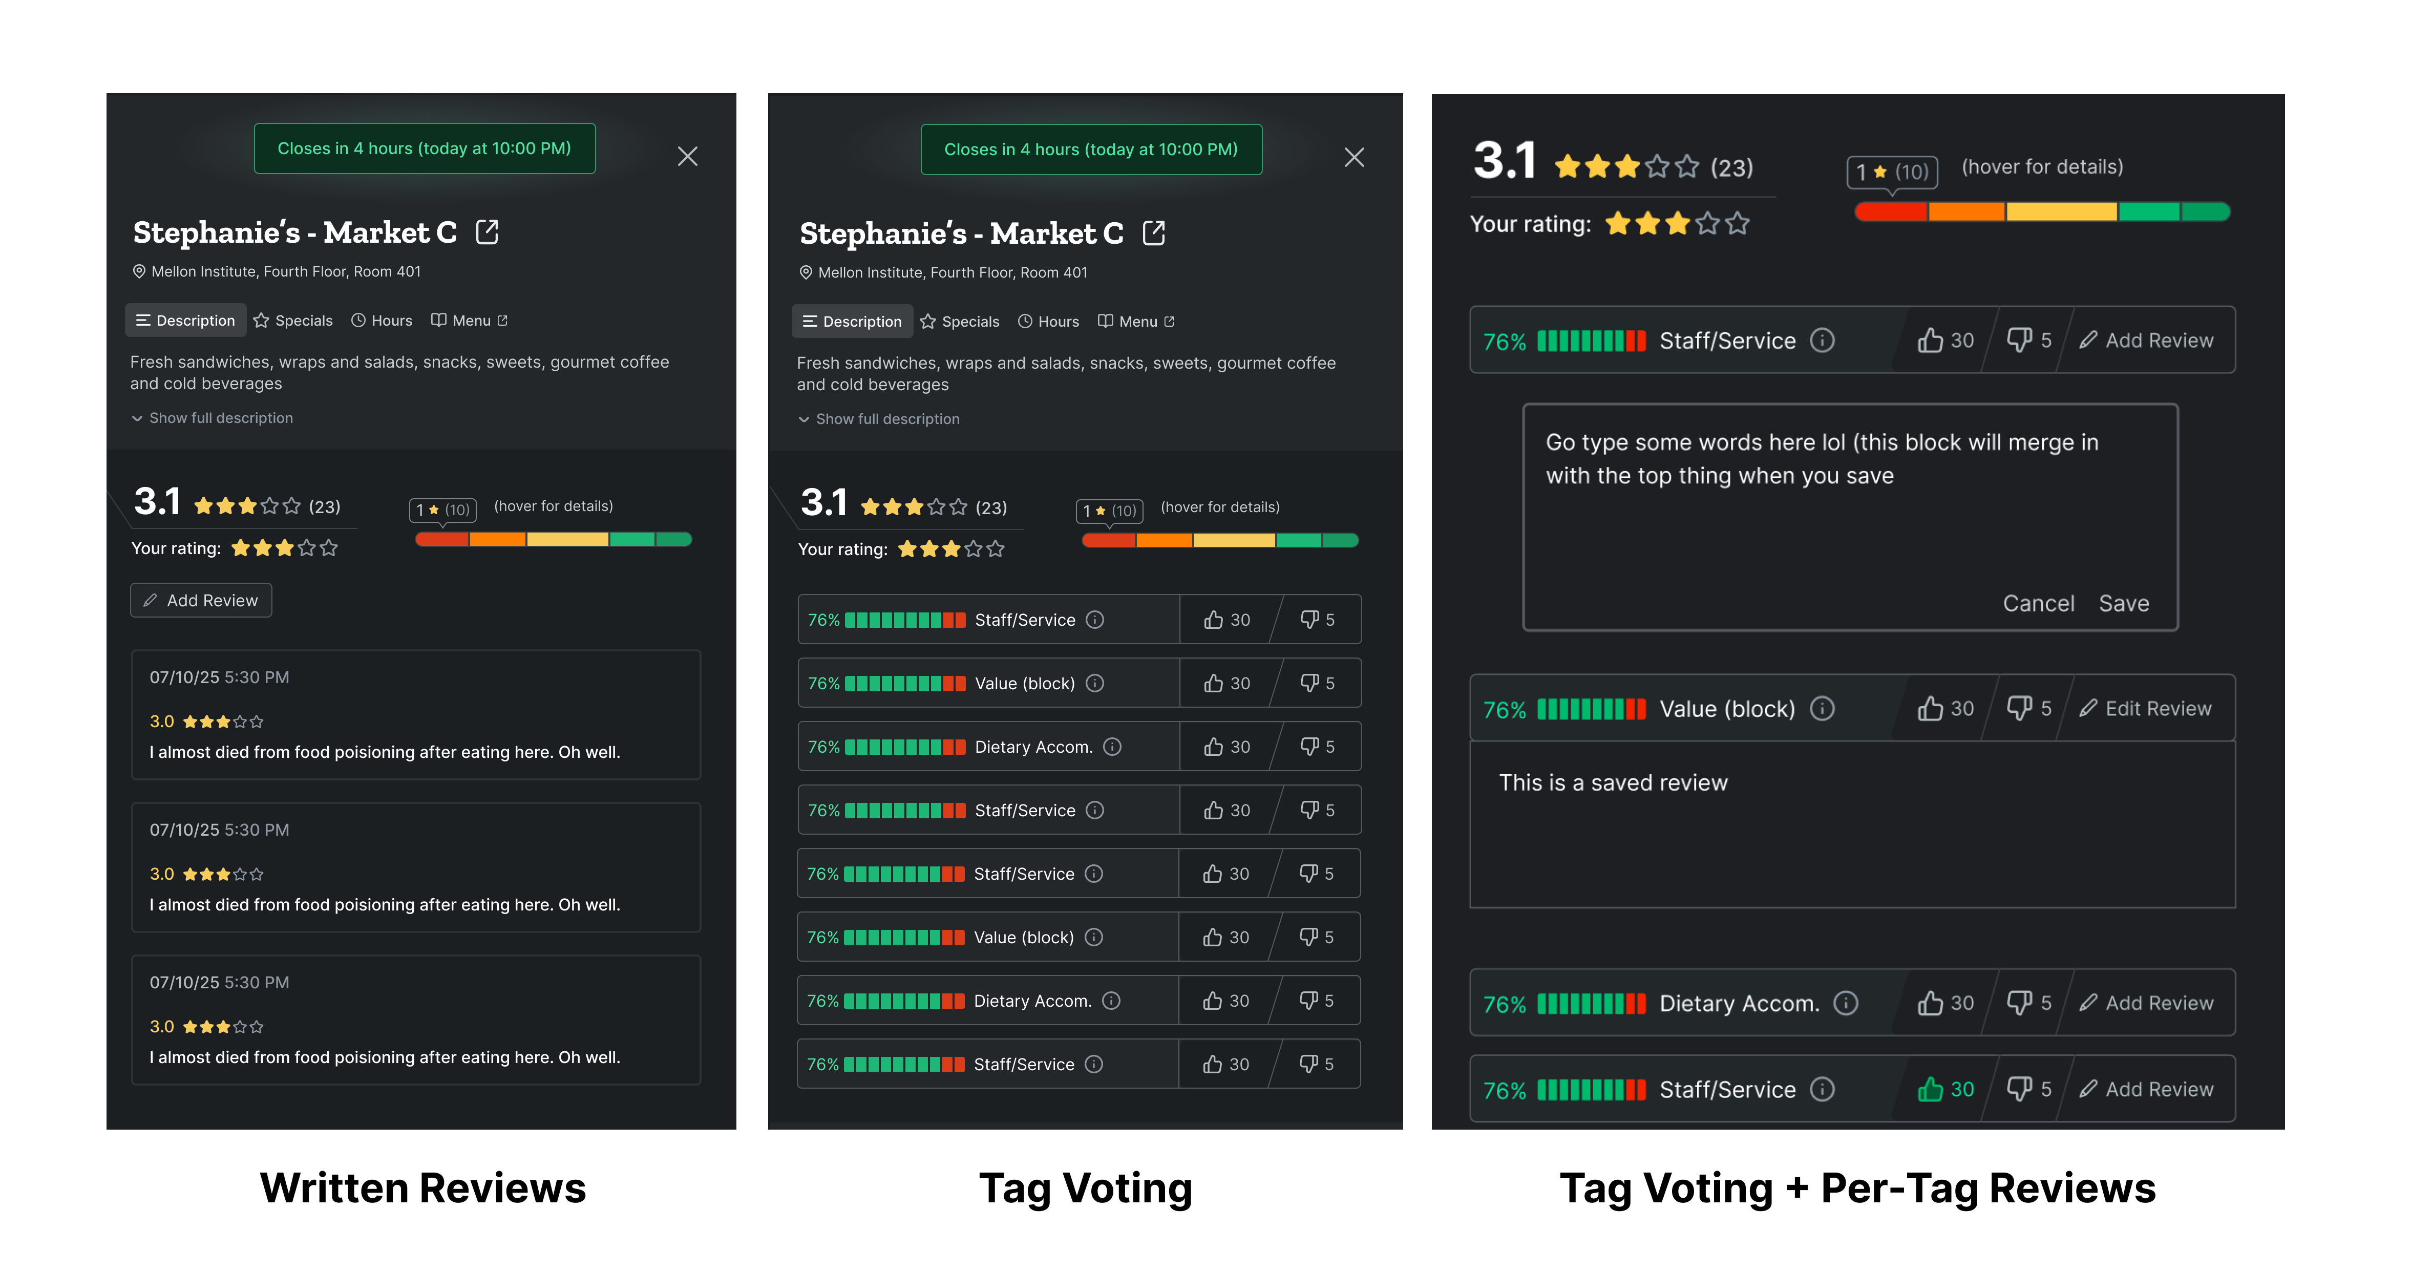The height and width of the screenshot is (1273, 2411).
Task: Save the review being written
Action: [x=2124, y=604]
